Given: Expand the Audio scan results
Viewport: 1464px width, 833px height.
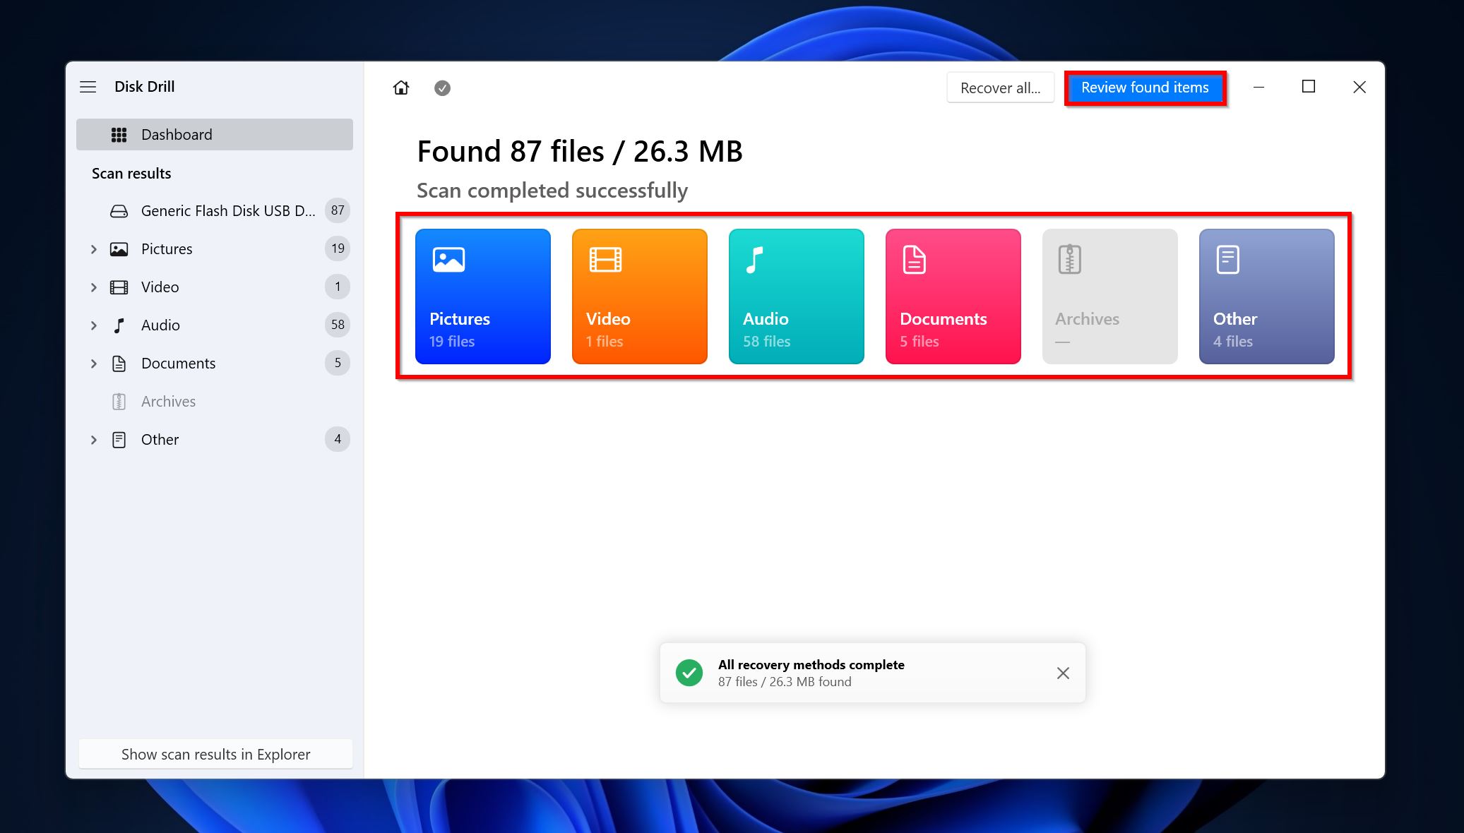Looking at the screenshot, I should tap(93, 325).
